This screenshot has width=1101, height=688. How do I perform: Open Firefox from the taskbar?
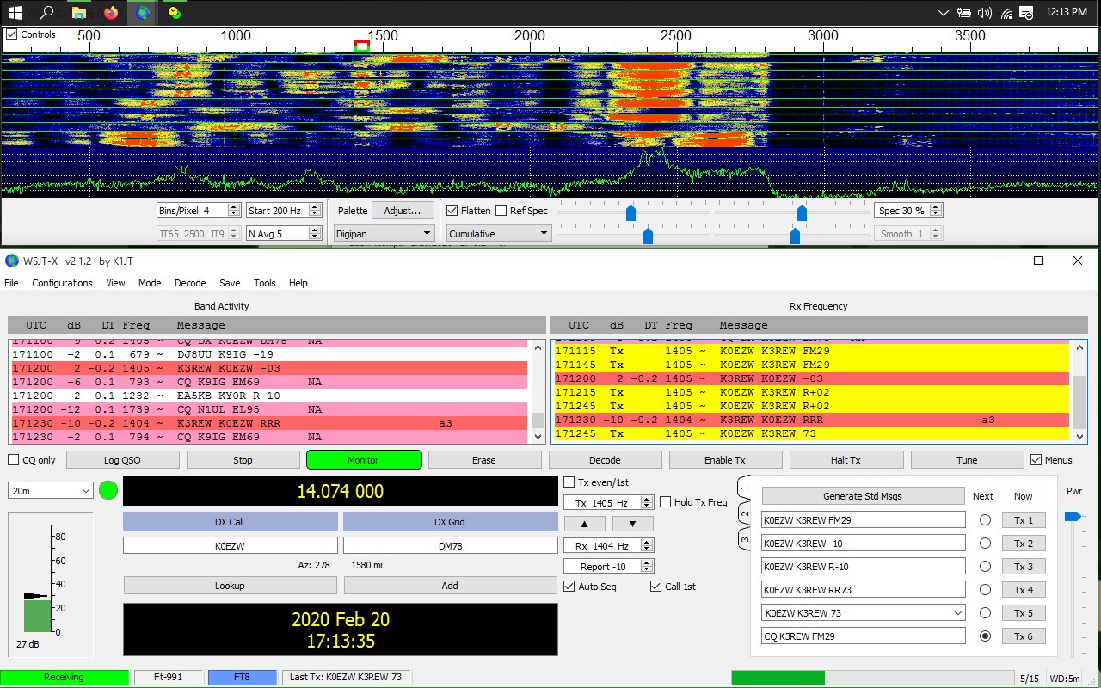pos(110,13)
